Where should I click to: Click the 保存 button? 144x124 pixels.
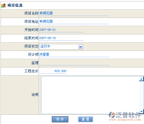60,119
